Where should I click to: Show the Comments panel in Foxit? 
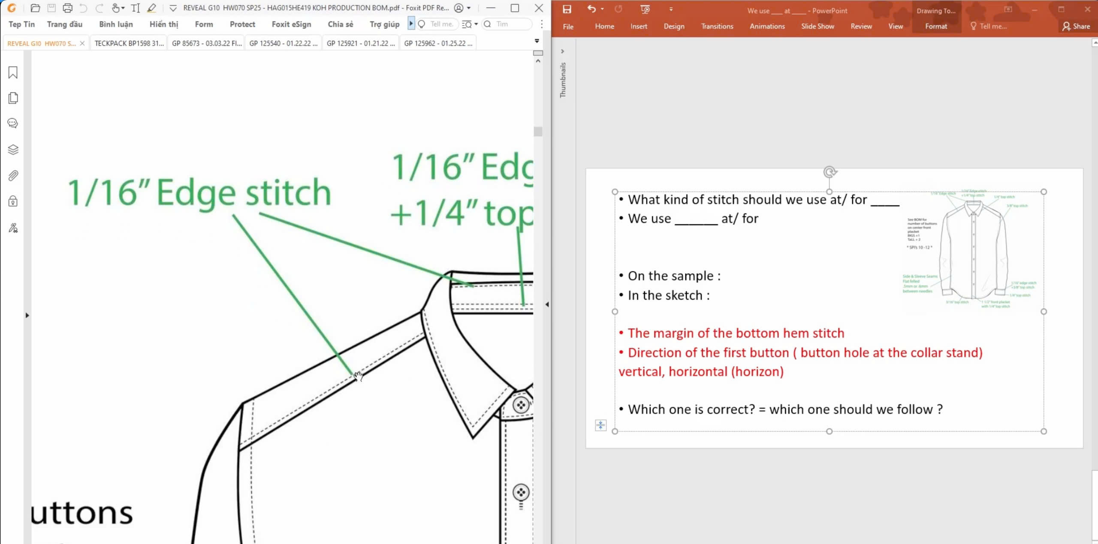13,123
